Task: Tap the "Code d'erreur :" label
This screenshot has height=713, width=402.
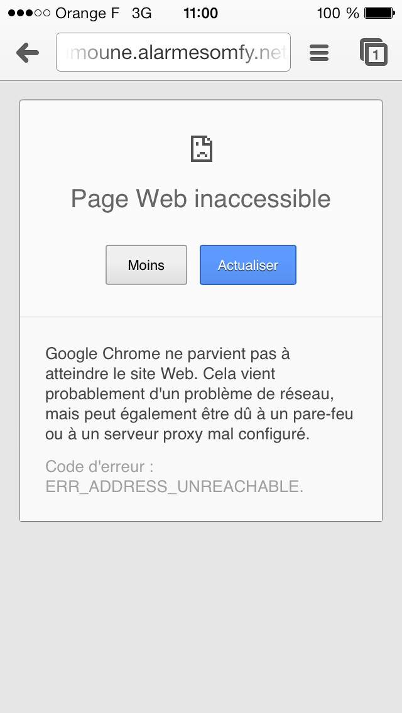Action: [x=100, y=467]
